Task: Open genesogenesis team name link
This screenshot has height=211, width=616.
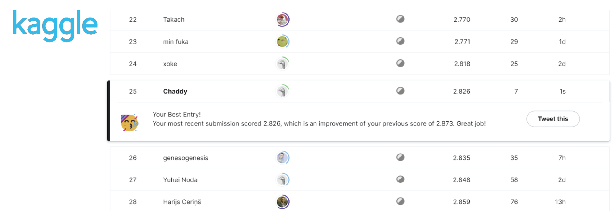Action: tap(186, 158)
